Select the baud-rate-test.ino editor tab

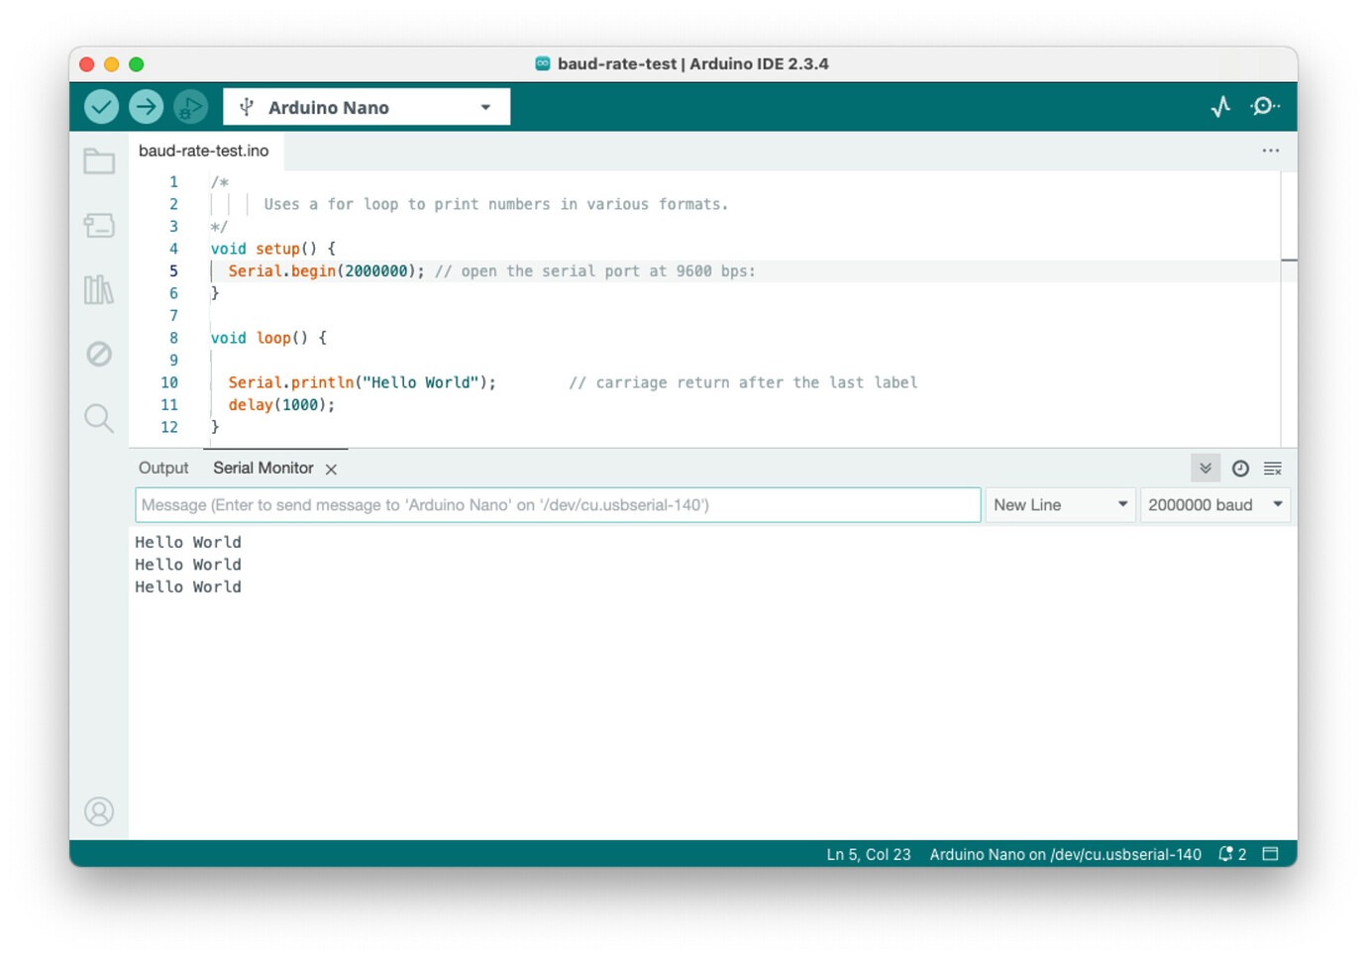click(x=204, y=151)
